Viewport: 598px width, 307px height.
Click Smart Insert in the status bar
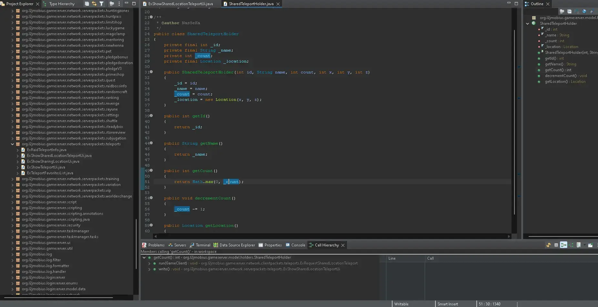[x=448, y=304]
